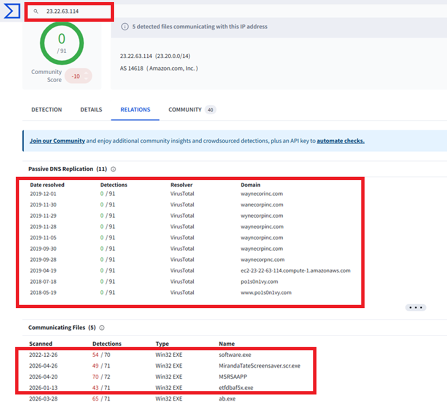Open the DETECTION tab
Viewport: 447px width, 409px height.
point(46,110)
